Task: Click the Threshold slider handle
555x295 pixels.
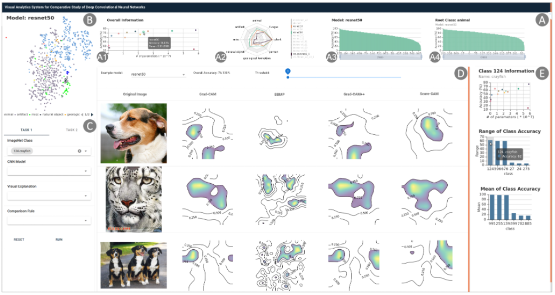Action: (x=288, y=77)
